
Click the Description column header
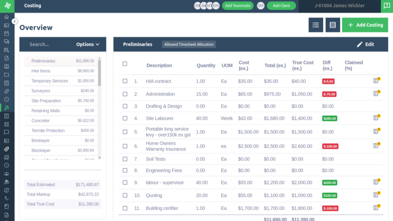point(159,65)
